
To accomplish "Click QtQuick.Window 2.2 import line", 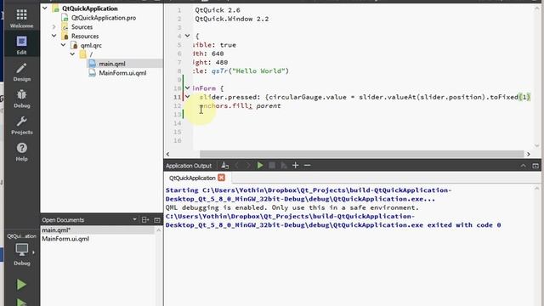I will [x=232, y=19].
